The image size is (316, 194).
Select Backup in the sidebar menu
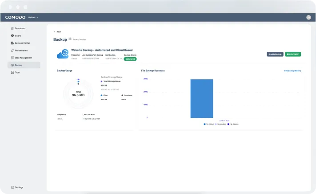coord(19,65)
